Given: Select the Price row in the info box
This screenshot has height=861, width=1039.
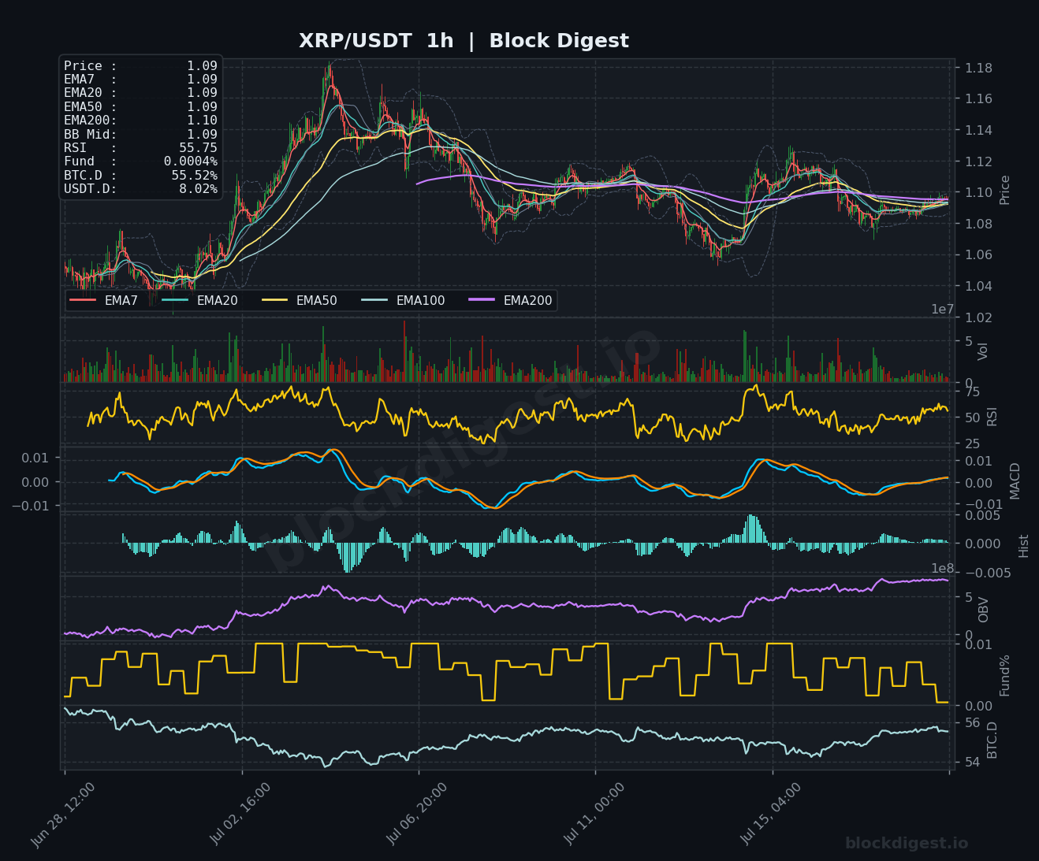Looking at the screenshot, I should point(140,66).
